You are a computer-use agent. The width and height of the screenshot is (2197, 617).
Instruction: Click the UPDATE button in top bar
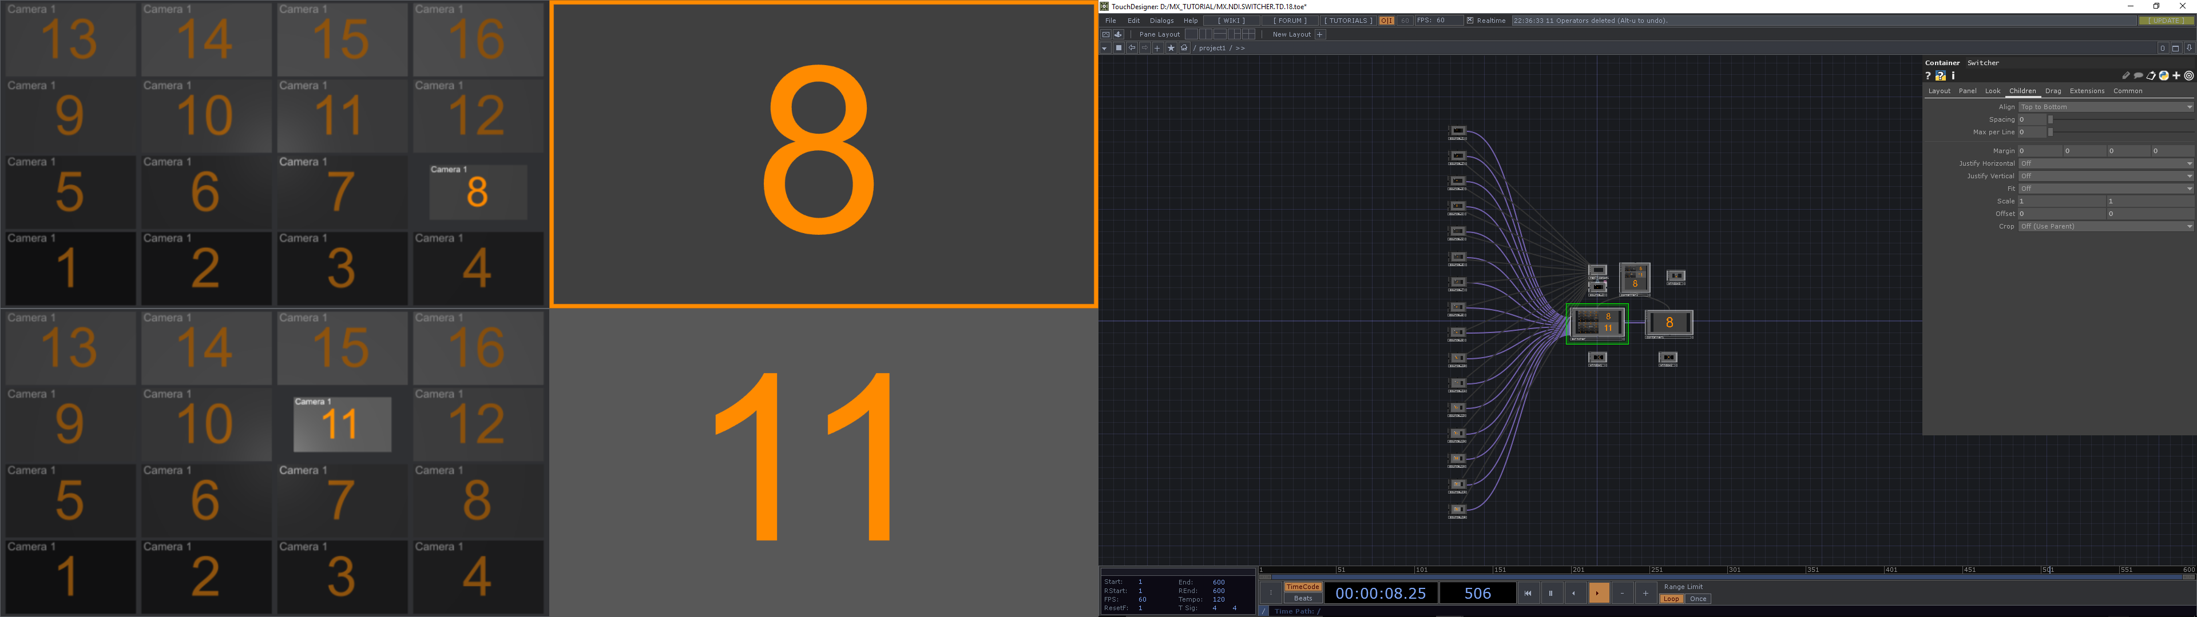click(2166, 21)
